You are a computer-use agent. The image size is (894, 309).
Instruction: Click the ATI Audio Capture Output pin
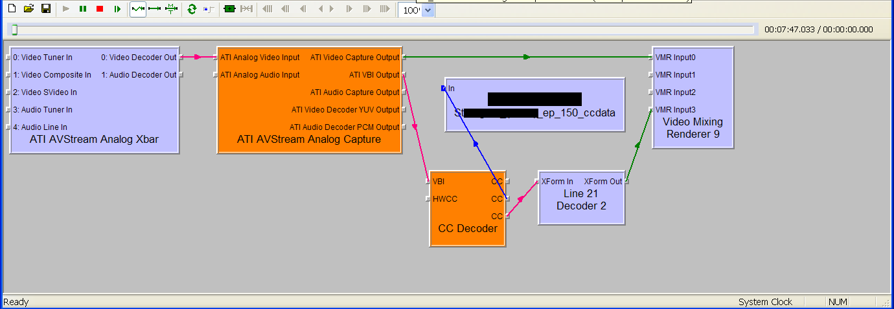[355, 92]
